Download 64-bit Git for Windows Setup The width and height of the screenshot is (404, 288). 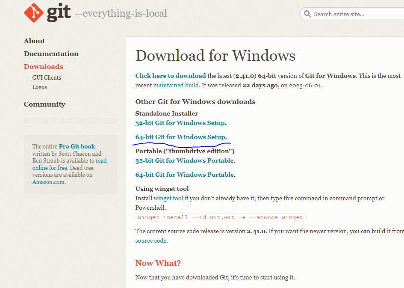(180, 137)
